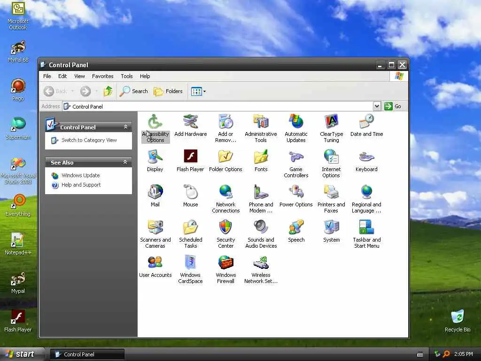481x361 pixels.
Task: Select the Notepad++ desktop shortcut
Action: 18,244
